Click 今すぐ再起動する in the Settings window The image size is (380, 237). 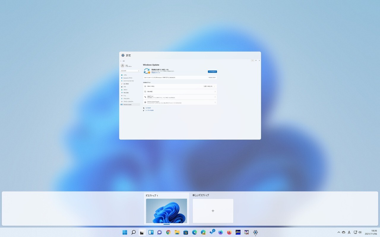212,72
